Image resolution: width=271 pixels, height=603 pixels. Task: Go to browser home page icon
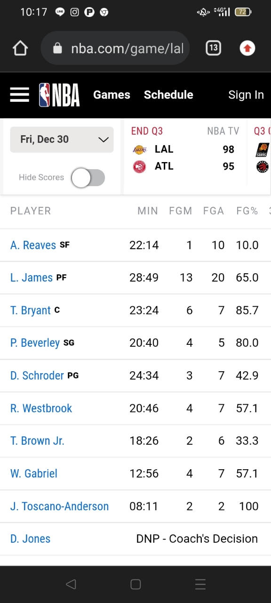[20, 48]
